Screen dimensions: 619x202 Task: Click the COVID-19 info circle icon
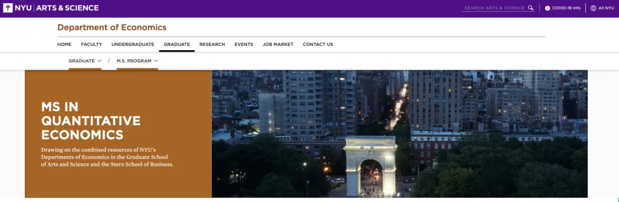[x=547, y=8]
